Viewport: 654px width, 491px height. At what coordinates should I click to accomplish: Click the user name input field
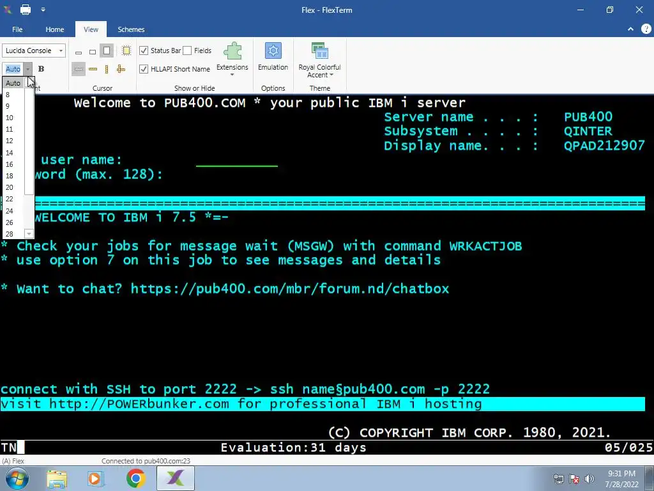coord(236,160)
